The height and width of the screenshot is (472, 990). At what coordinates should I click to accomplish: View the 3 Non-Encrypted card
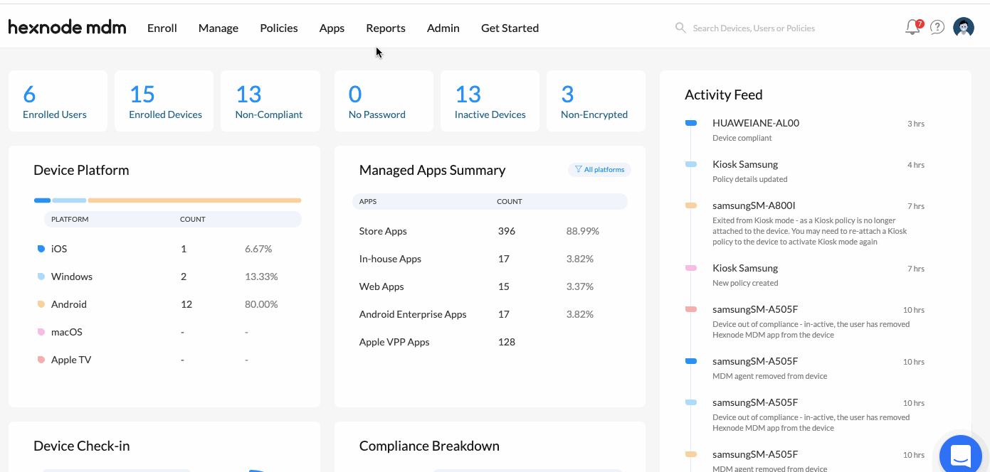click(596, 101)
